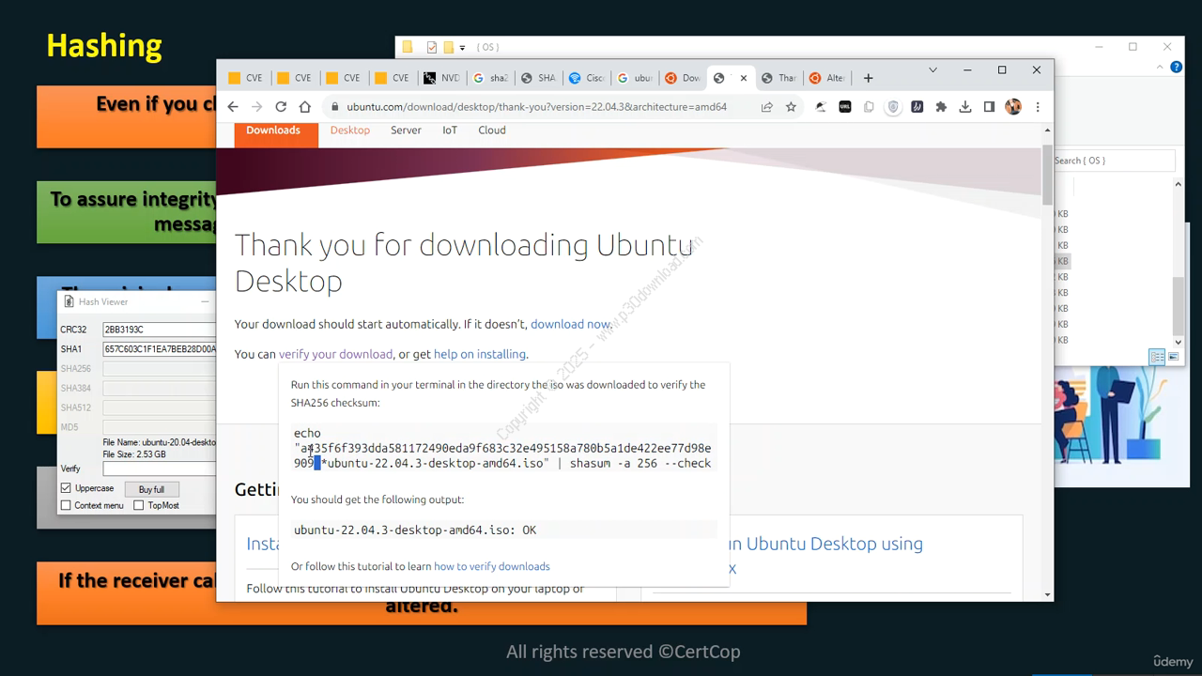Open the IoT nav item
1202x676 pixels.
click(450, 131)
